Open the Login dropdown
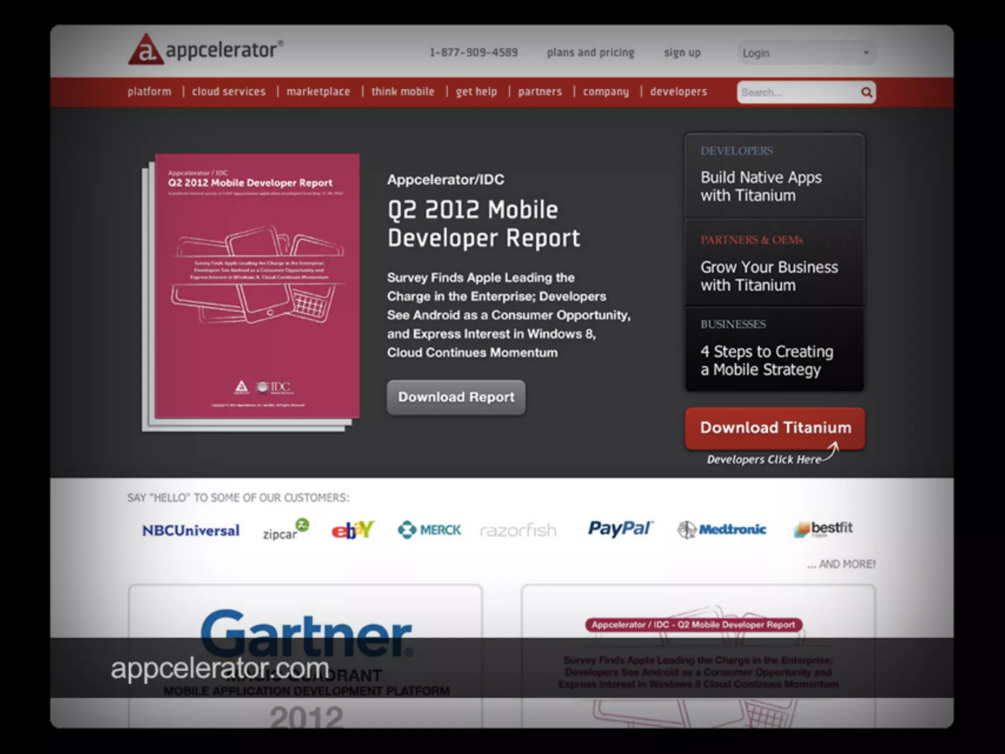This screenshot has height=754, width=1005. (x=807, y=53)
